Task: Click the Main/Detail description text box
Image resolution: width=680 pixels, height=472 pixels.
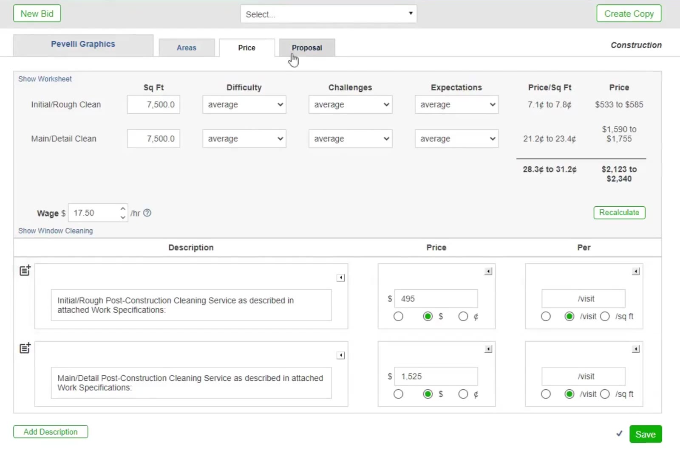Action: click(191, 383)
